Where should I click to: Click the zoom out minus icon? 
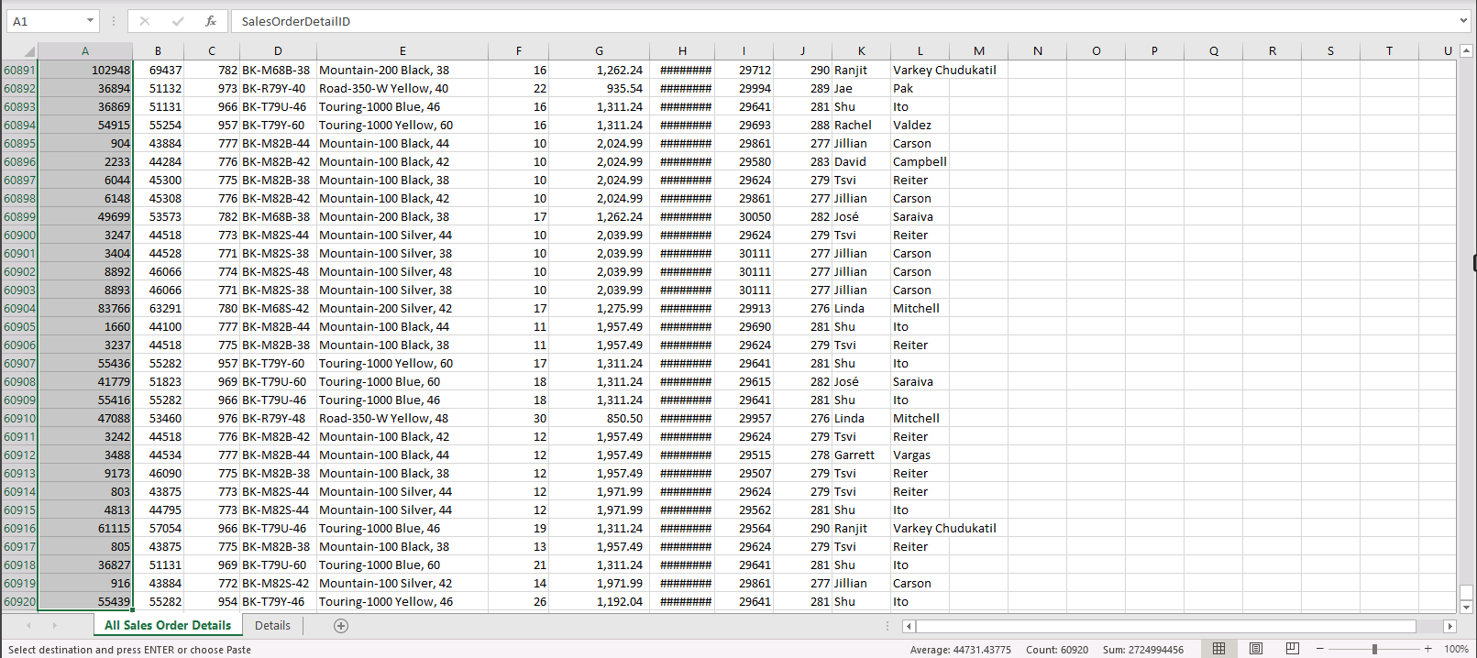point(1320,649)
